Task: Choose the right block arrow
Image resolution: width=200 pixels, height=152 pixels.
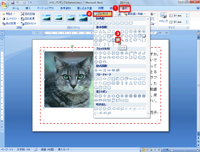Action: pyautogui.click(x=96, y=53)
